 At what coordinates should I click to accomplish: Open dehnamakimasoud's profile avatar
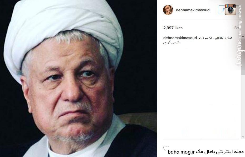(168, 10)
